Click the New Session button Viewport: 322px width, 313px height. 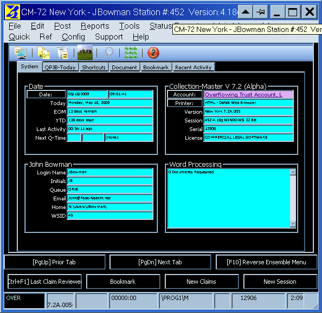tap(280, 282)
